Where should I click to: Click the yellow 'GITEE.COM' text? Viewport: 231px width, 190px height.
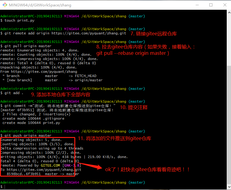point(50,165)
